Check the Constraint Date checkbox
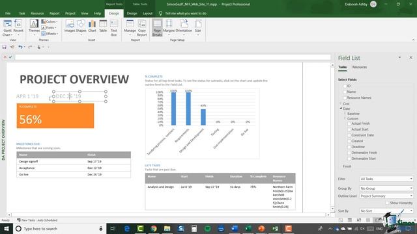417x234 pixels. (349, 135)
